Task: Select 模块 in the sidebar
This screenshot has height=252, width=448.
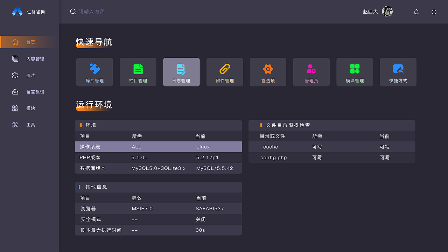Action: coord(30,108)
